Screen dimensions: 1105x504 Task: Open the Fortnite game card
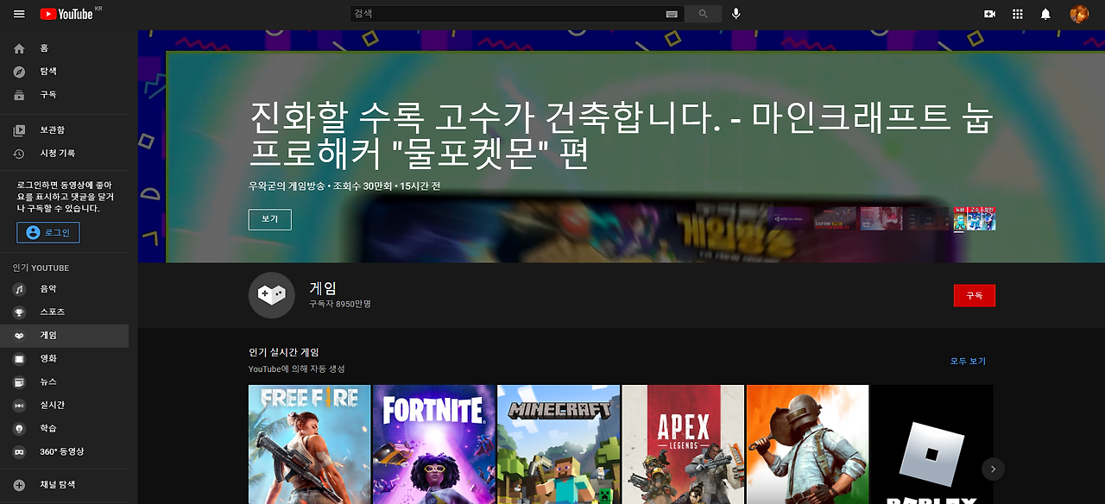pyautogui.click(x=434, y=444)
